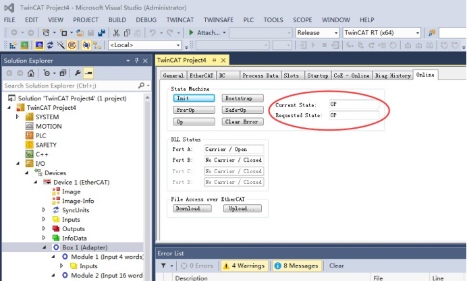Click the Choose Target System icon
The width and height of the screenshot is (467, 281).
click(x=97, y=46)
